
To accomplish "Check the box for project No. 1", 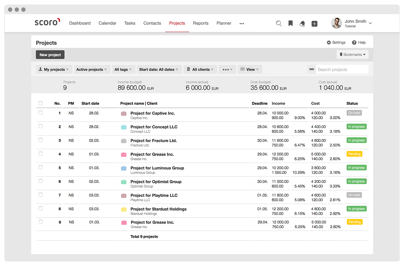I will point(40,113).
